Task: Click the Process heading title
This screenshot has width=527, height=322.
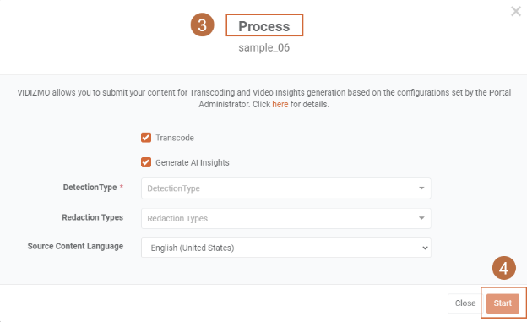Action: click(264, 26)
